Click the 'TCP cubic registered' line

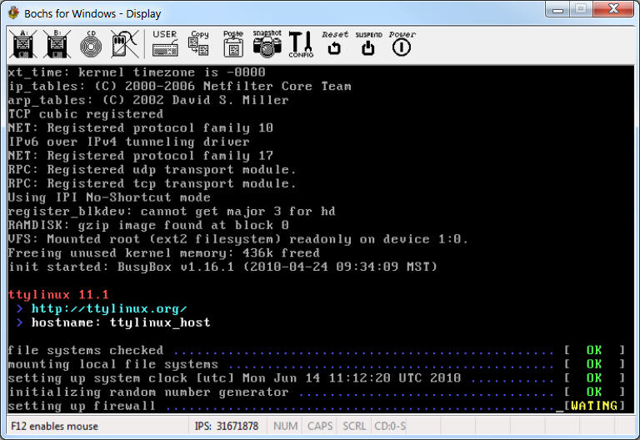point(86,114)
